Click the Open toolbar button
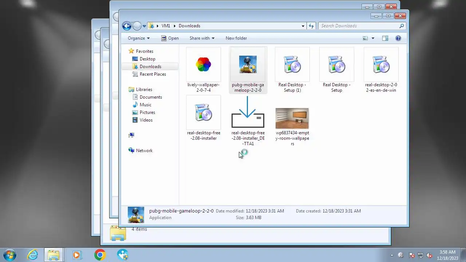The height and width of the screenshot is (262, 466). [x=170, y=38]
